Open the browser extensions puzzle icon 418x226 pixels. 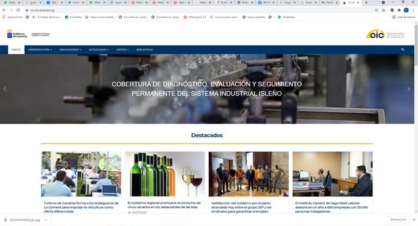click(399, 10)
